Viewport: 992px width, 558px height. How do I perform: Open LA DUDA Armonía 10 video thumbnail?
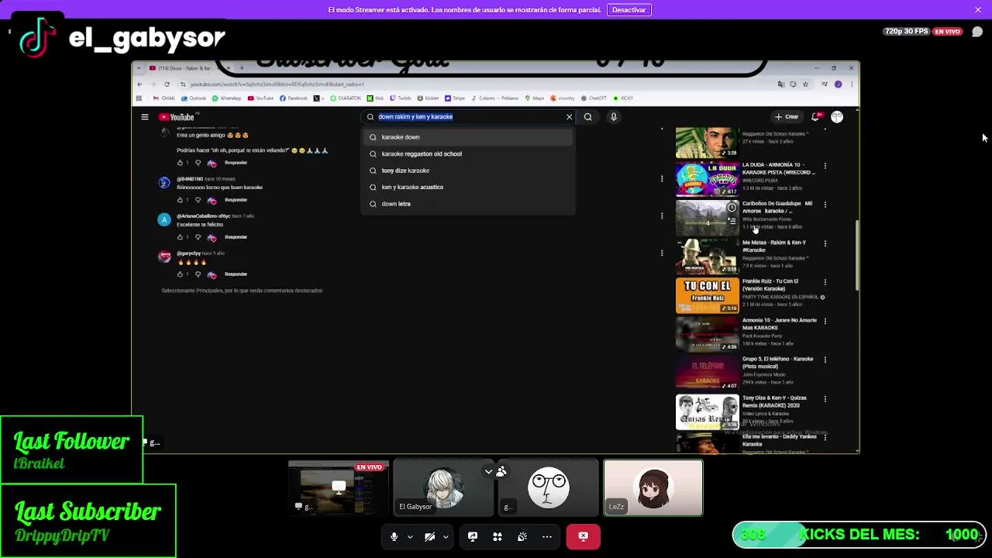coord(708,179)
